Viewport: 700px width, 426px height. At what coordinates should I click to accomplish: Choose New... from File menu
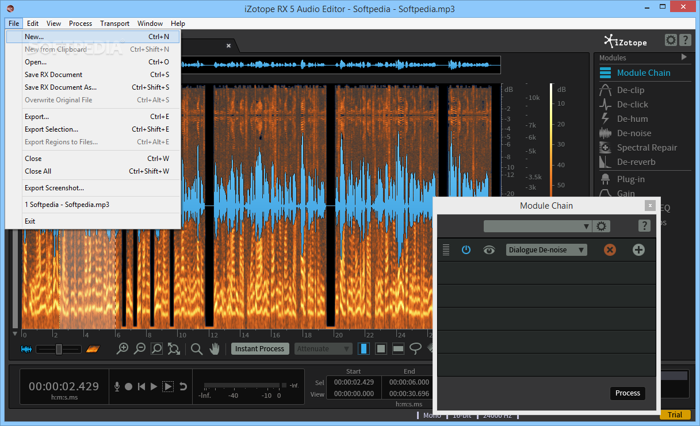pos(93,37)
